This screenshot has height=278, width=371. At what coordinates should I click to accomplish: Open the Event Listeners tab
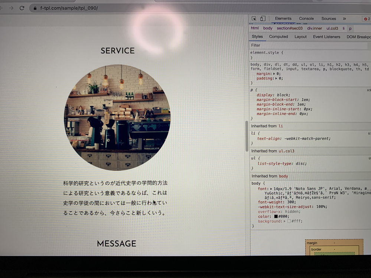coord(326,37)
